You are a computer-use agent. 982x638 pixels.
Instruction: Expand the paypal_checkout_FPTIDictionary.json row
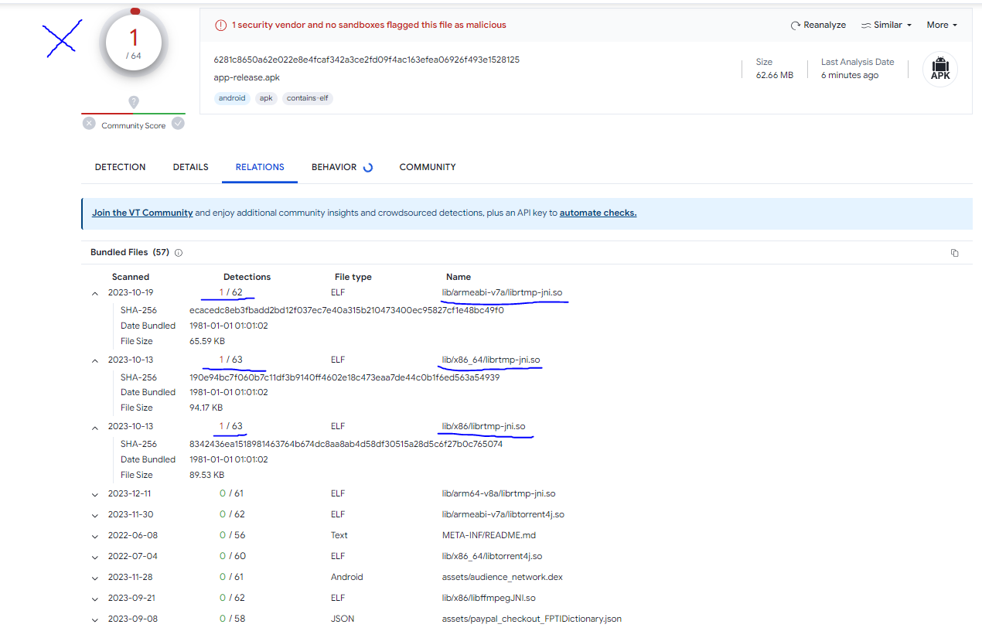(x=95, y=619)
